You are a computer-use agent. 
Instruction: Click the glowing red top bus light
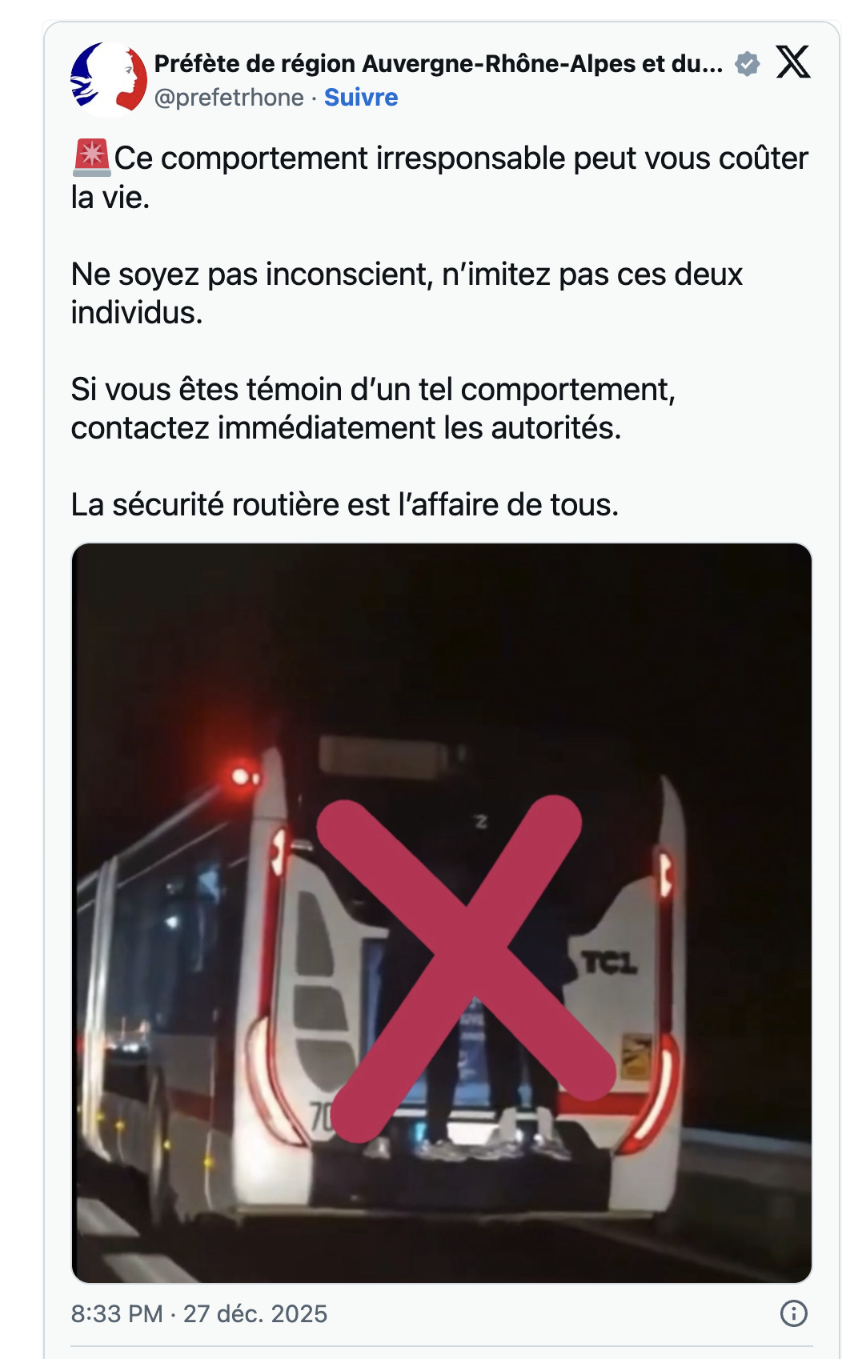coord(243,776)
